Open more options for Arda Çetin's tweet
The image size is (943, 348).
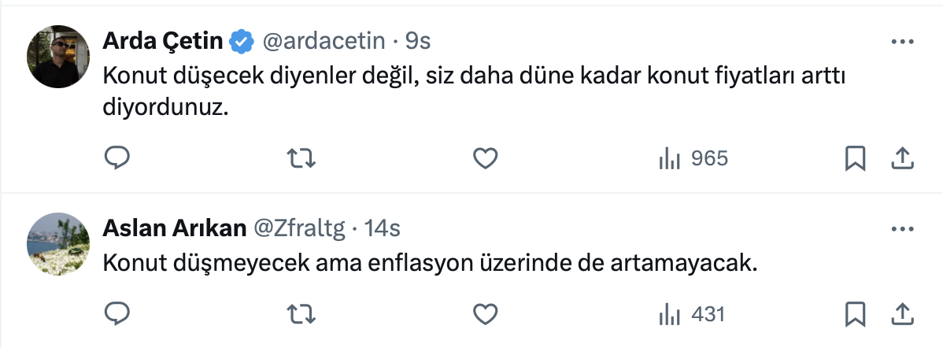coord(901,41)
